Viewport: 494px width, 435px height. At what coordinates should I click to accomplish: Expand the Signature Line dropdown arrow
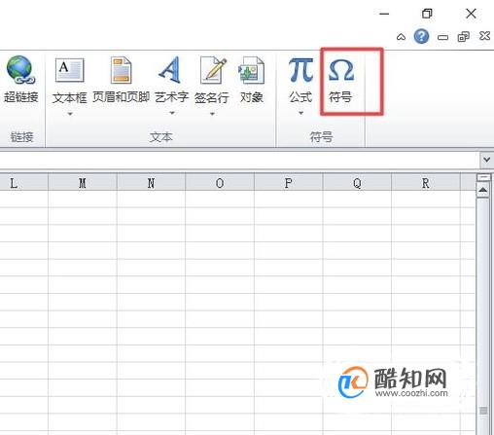pyautogui.click(x=212, y=114)
